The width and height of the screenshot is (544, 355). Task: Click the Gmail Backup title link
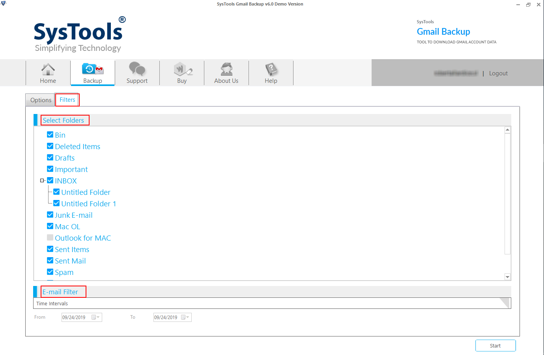coord(443,32)
